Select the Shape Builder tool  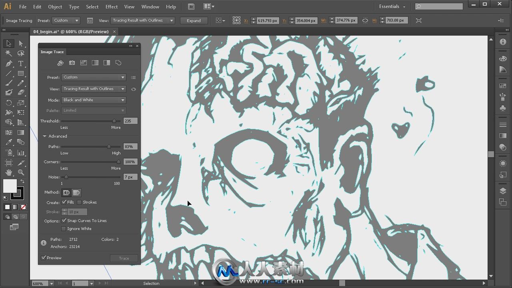(8, 122)
